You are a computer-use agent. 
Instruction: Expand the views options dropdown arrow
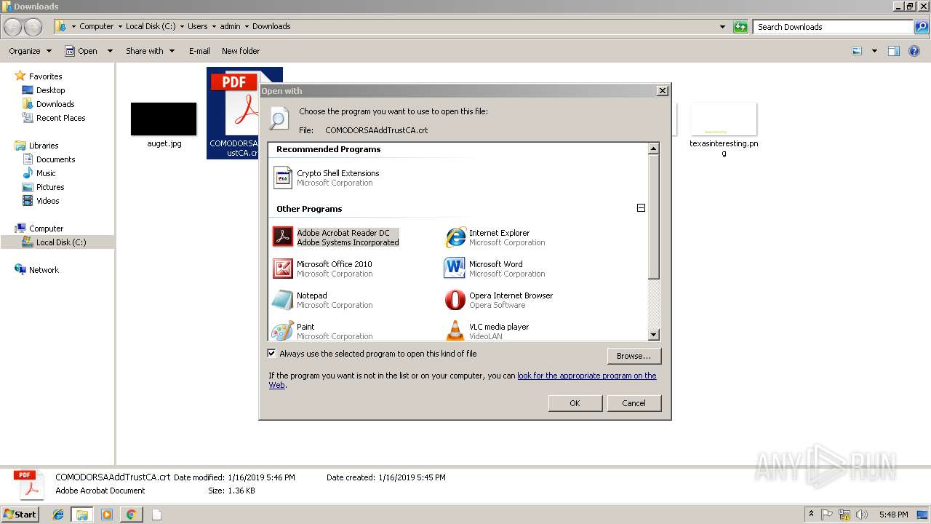pyautogui.click(x=874, y=51)
